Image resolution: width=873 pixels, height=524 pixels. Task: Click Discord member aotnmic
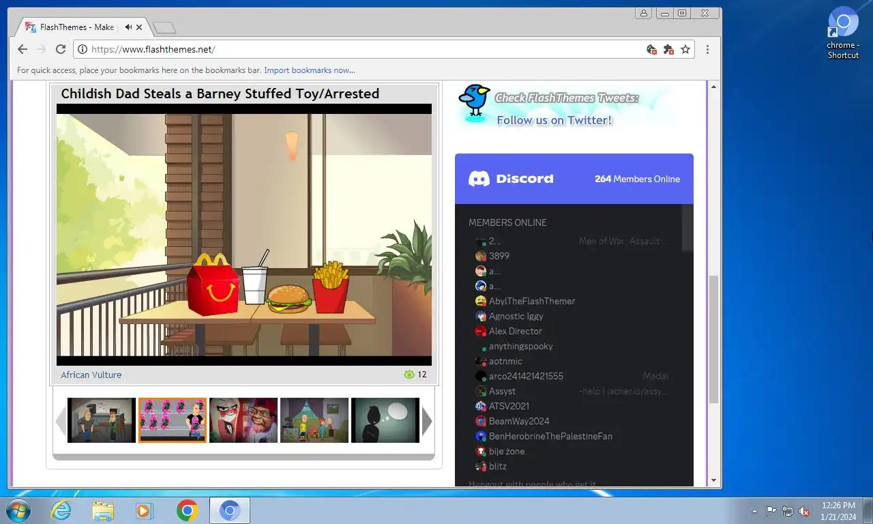[x=505, y=361]
